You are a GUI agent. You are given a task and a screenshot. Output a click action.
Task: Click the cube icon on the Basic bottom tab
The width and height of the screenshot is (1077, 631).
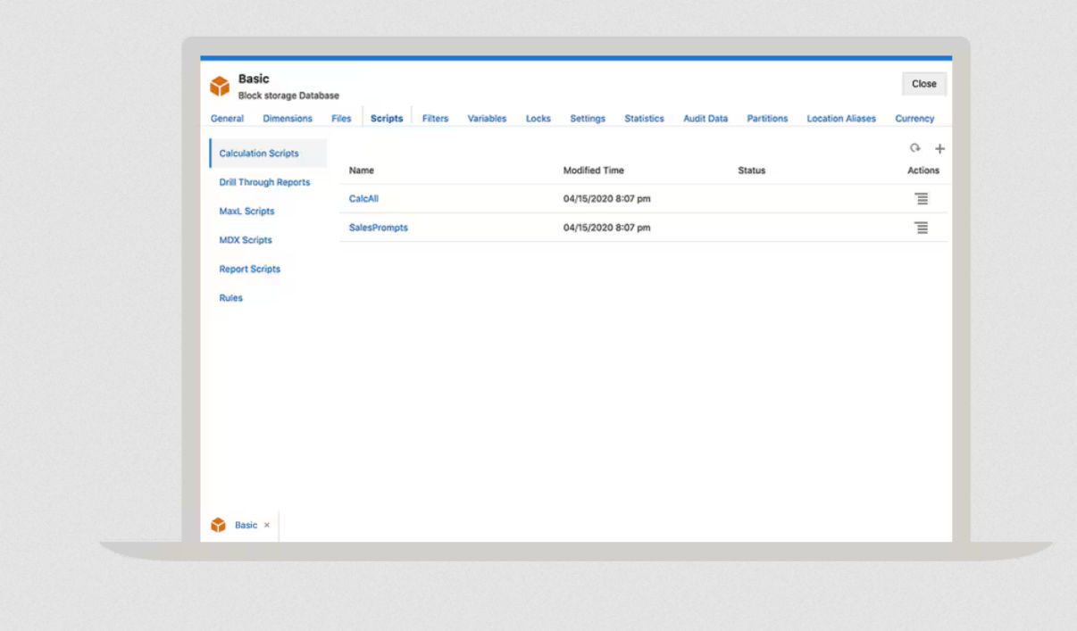coord(217,525)
